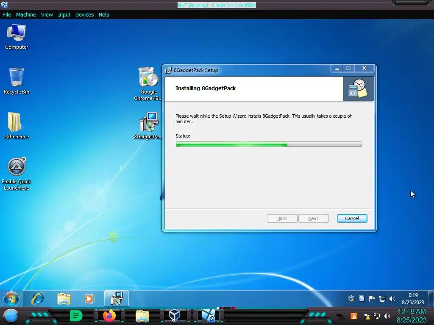Select the Enable Quick Launch.exe icon
434x325 pixels.
[17, 174]
